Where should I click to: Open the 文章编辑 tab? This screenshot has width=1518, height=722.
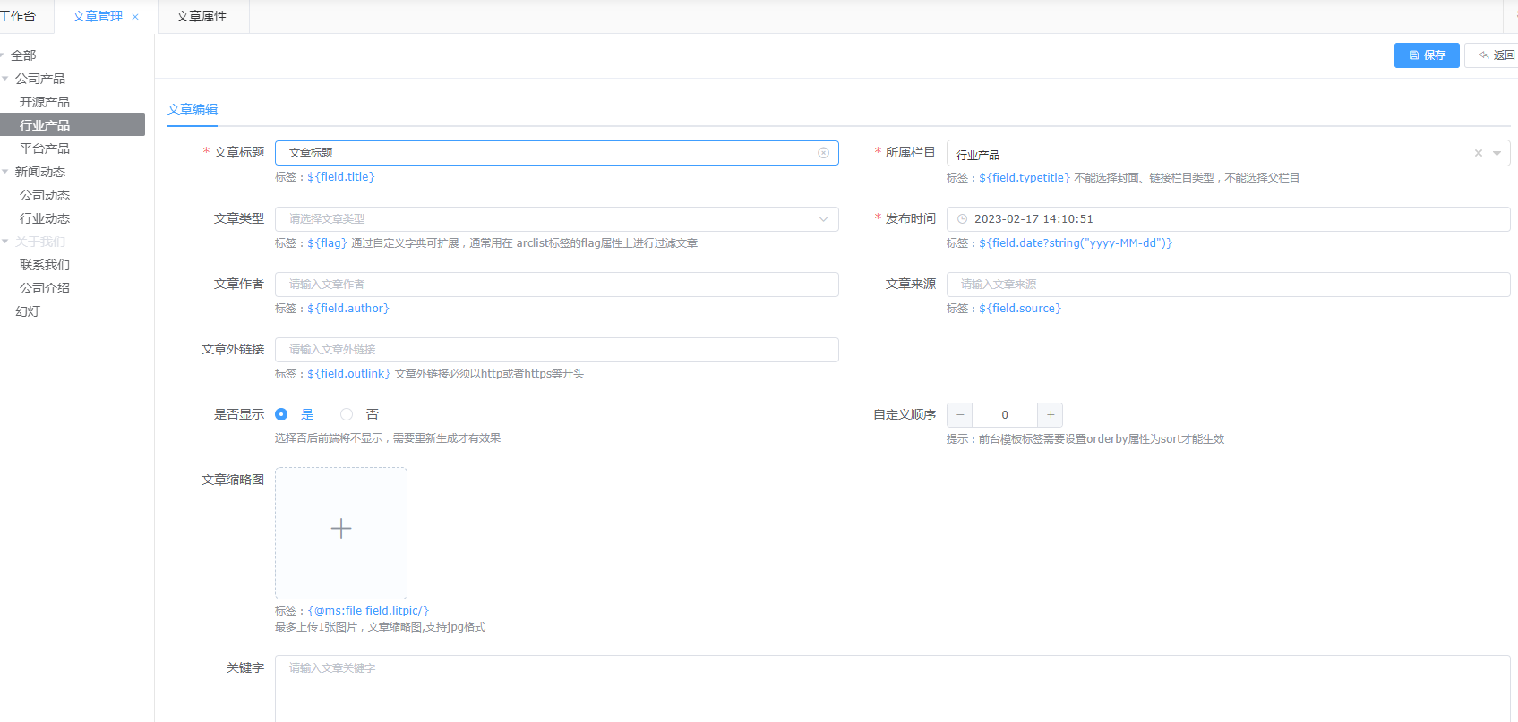click(x=193, y=109)
